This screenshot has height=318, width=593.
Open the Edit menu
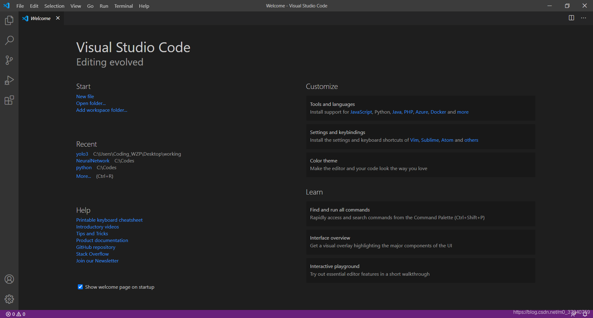pyautogui.click(x=34, y=6)
